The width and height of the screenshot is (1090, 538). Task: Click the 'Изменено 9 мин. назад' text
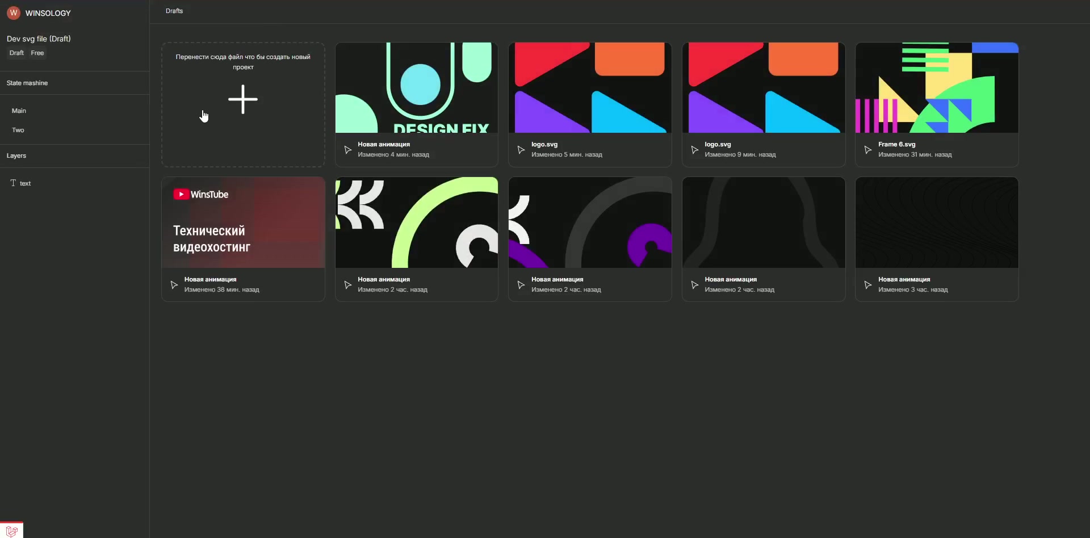[740, 154]
